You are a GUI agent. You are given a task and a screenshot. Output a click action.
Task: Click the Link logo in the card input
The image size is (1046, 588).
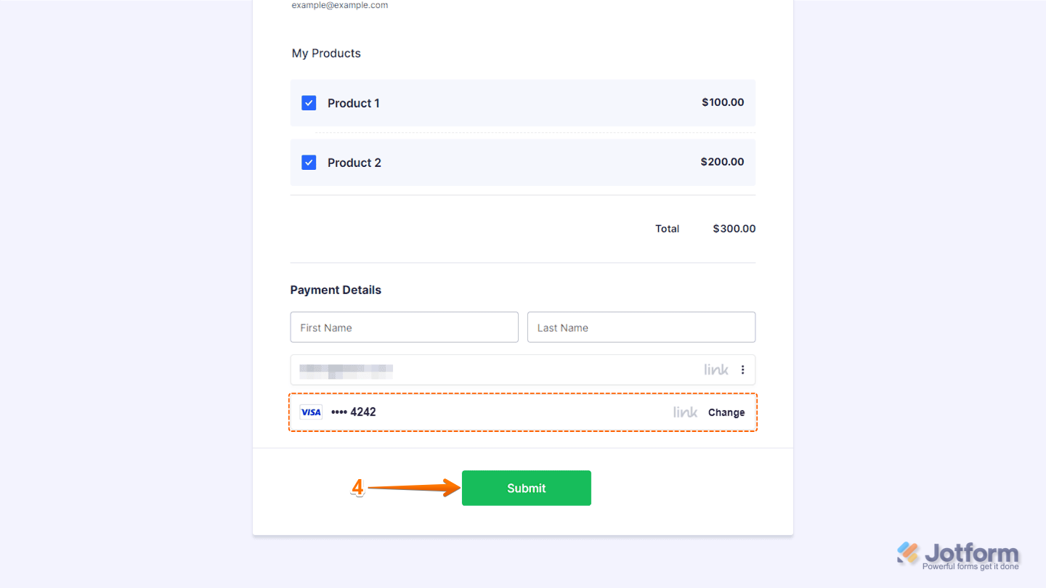click(715, 369)
